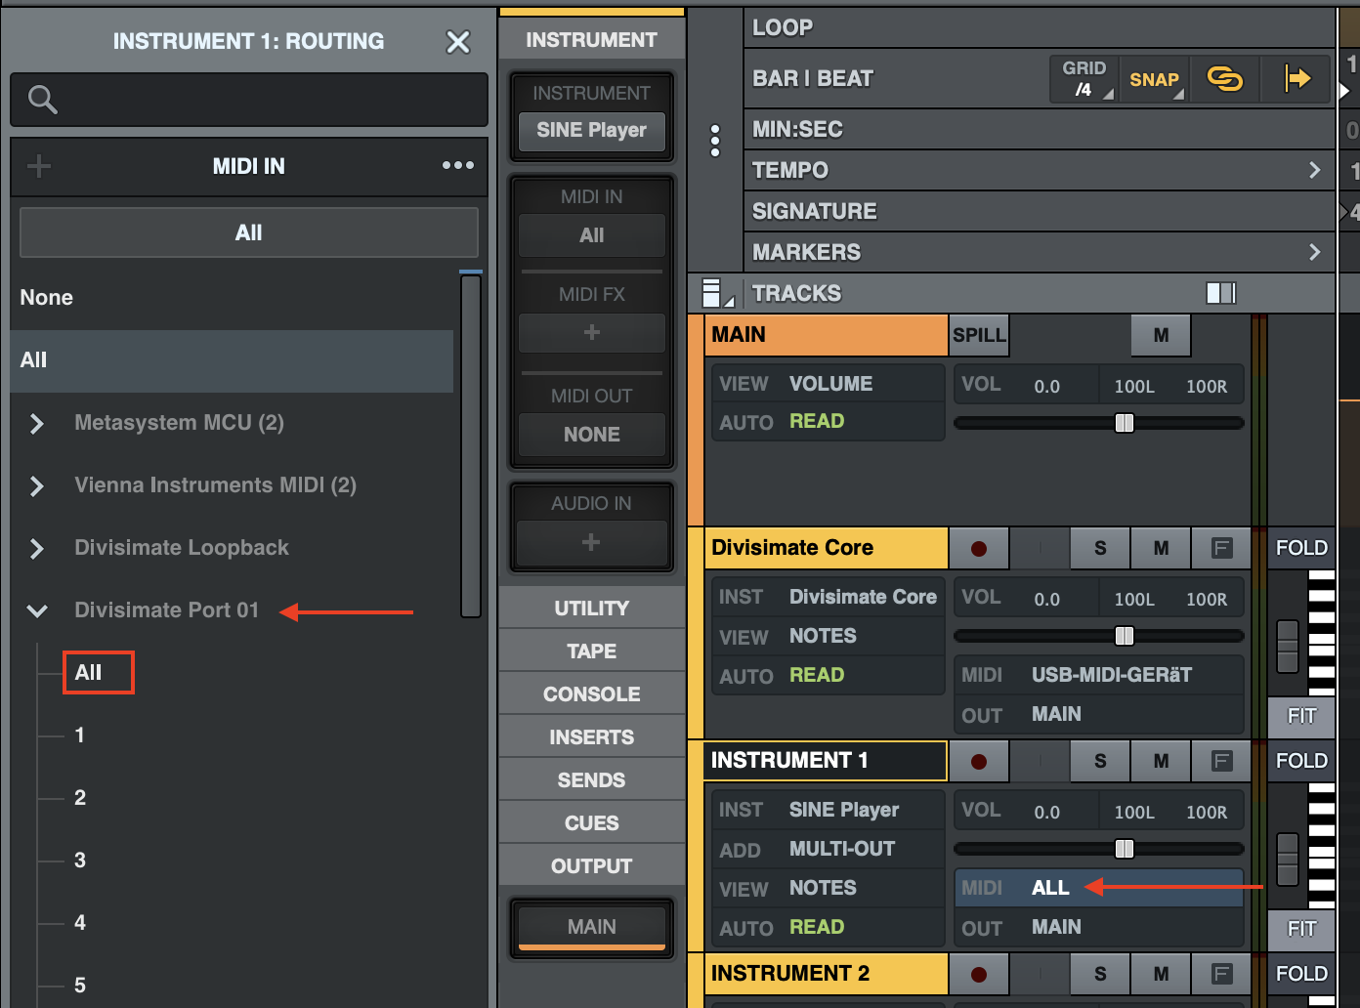
Task: Arm record on Divisimate Core track
Action: pyautogui.click(x=978, y=548)
